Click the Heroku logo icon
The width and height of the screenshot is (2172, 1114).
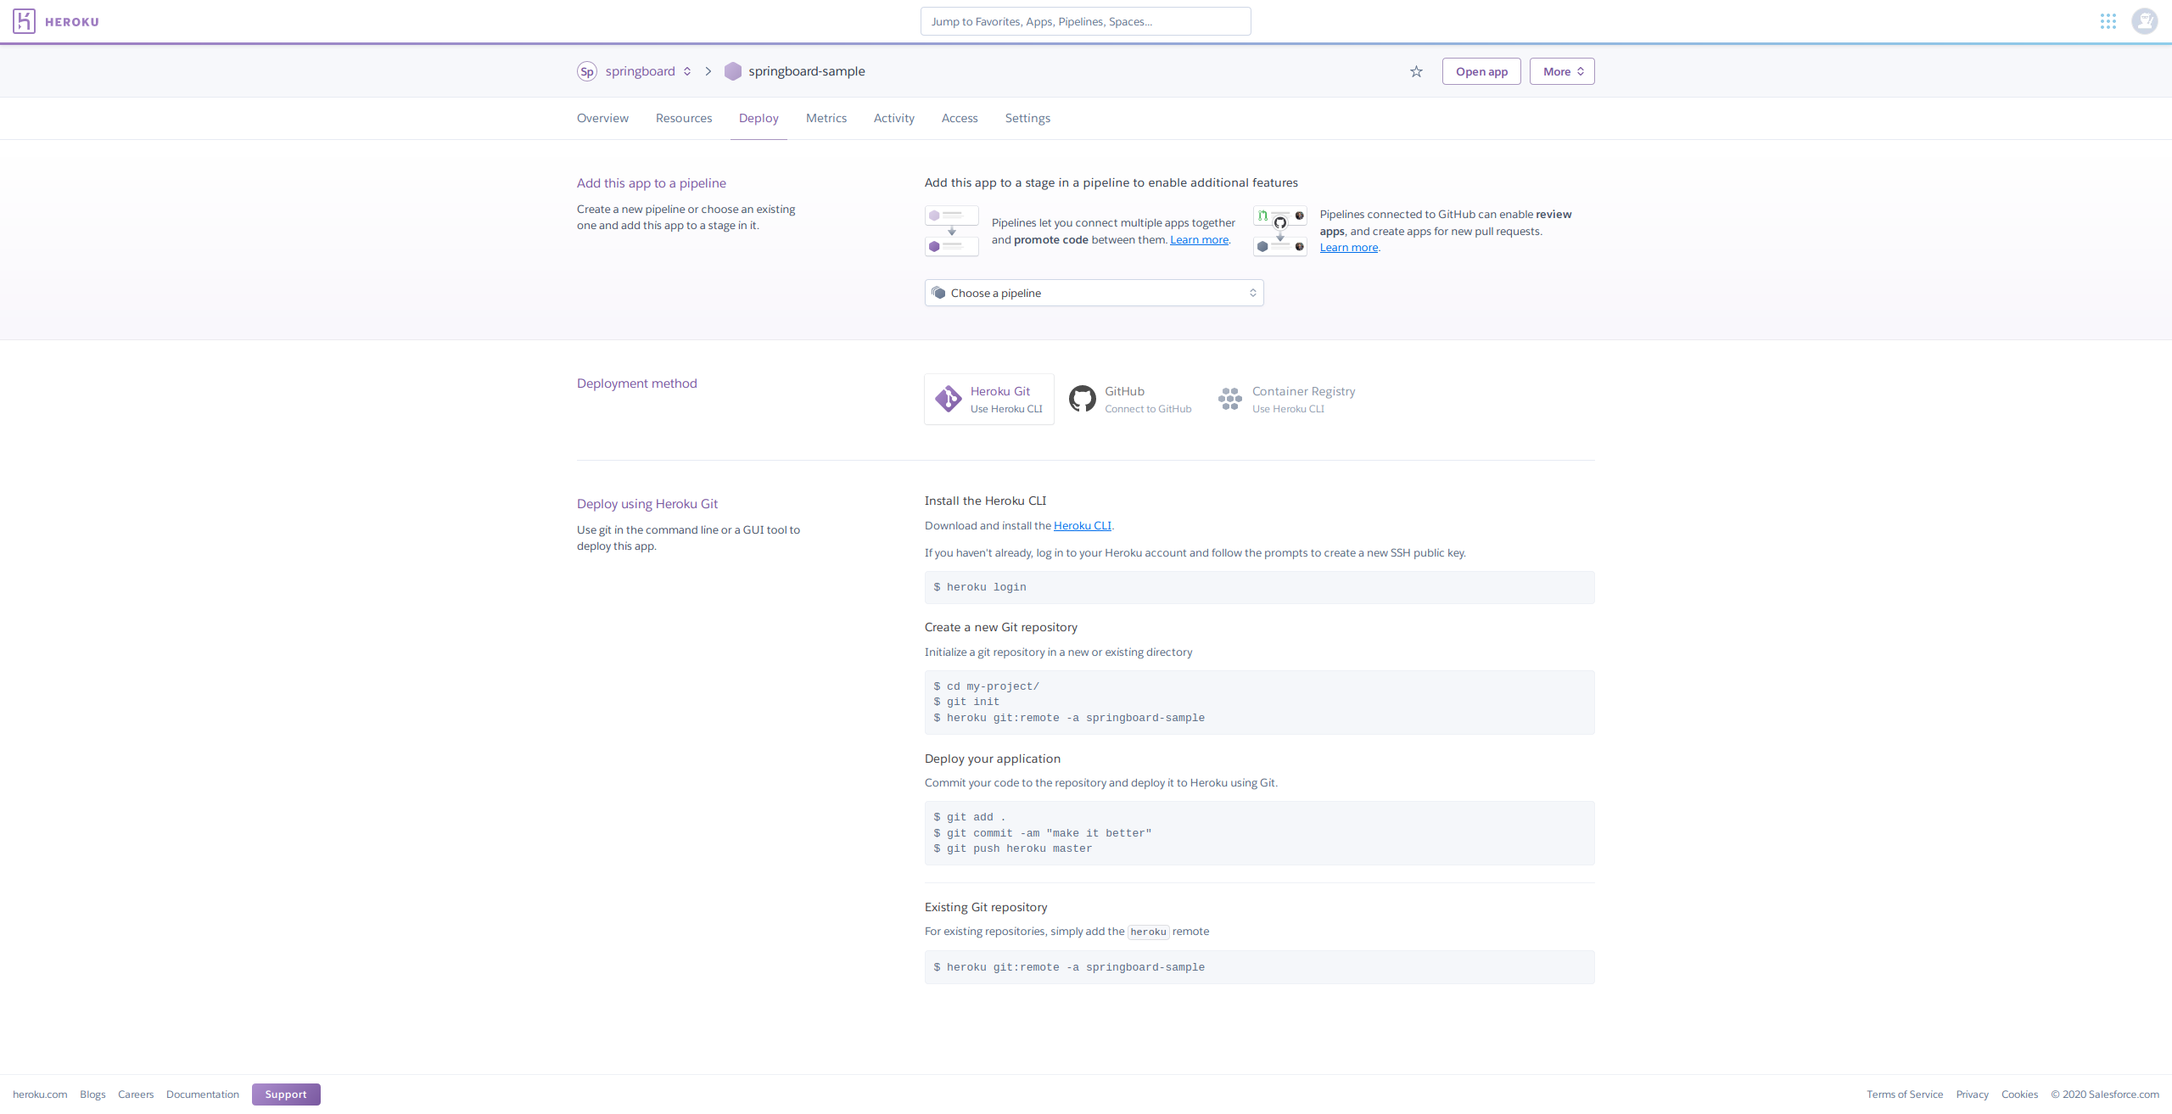coord(24,21)
